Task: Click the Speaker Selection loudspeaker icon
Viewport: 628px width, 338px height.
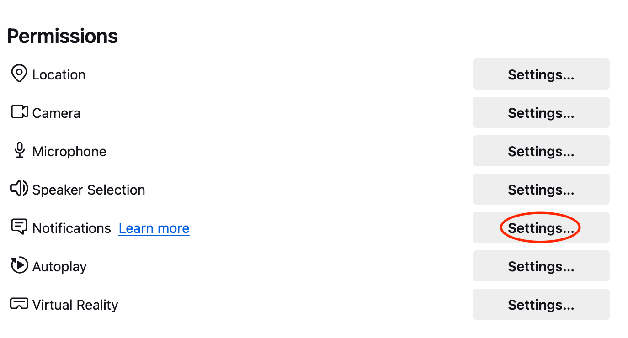Action: [x=19, y=188]
